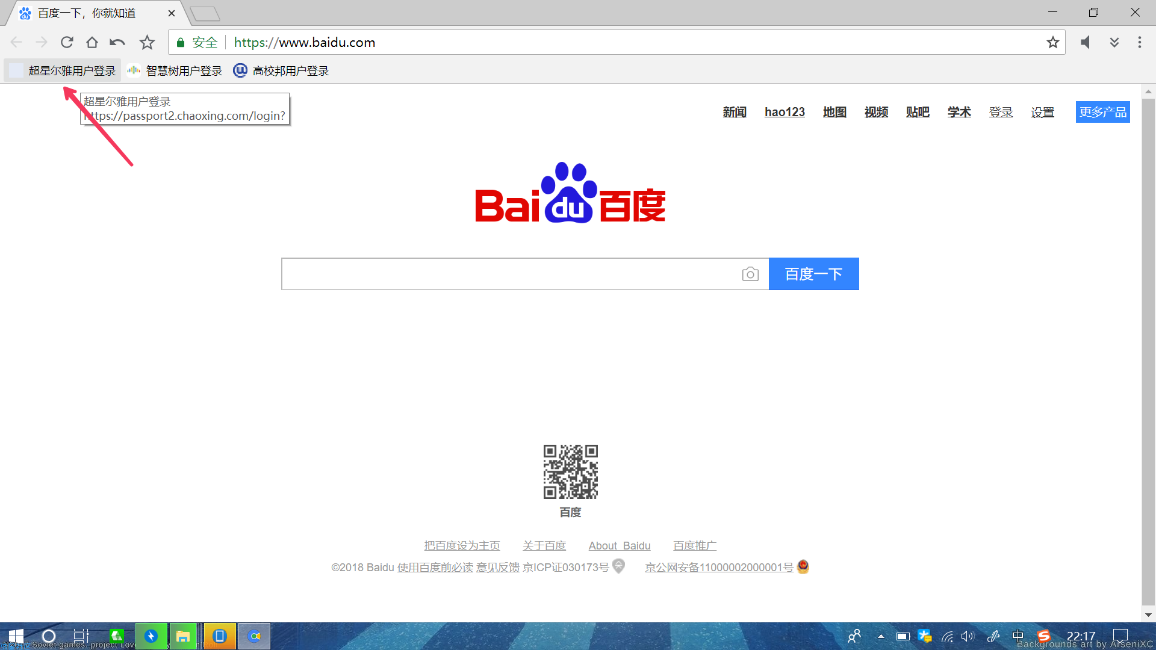Open Cortana circle in taskbar
This screenshot has height=650, width=1156.
pos(49,636)
